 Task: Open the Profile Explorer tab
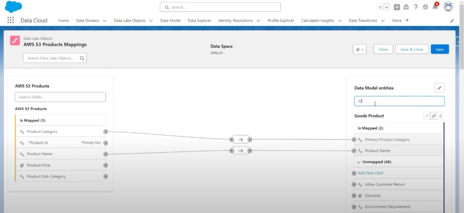coord(281,21)
